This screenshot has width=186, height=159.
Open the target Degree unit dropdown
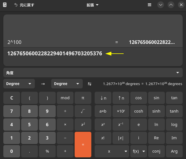pyautogui.click(x=67, y=84)
